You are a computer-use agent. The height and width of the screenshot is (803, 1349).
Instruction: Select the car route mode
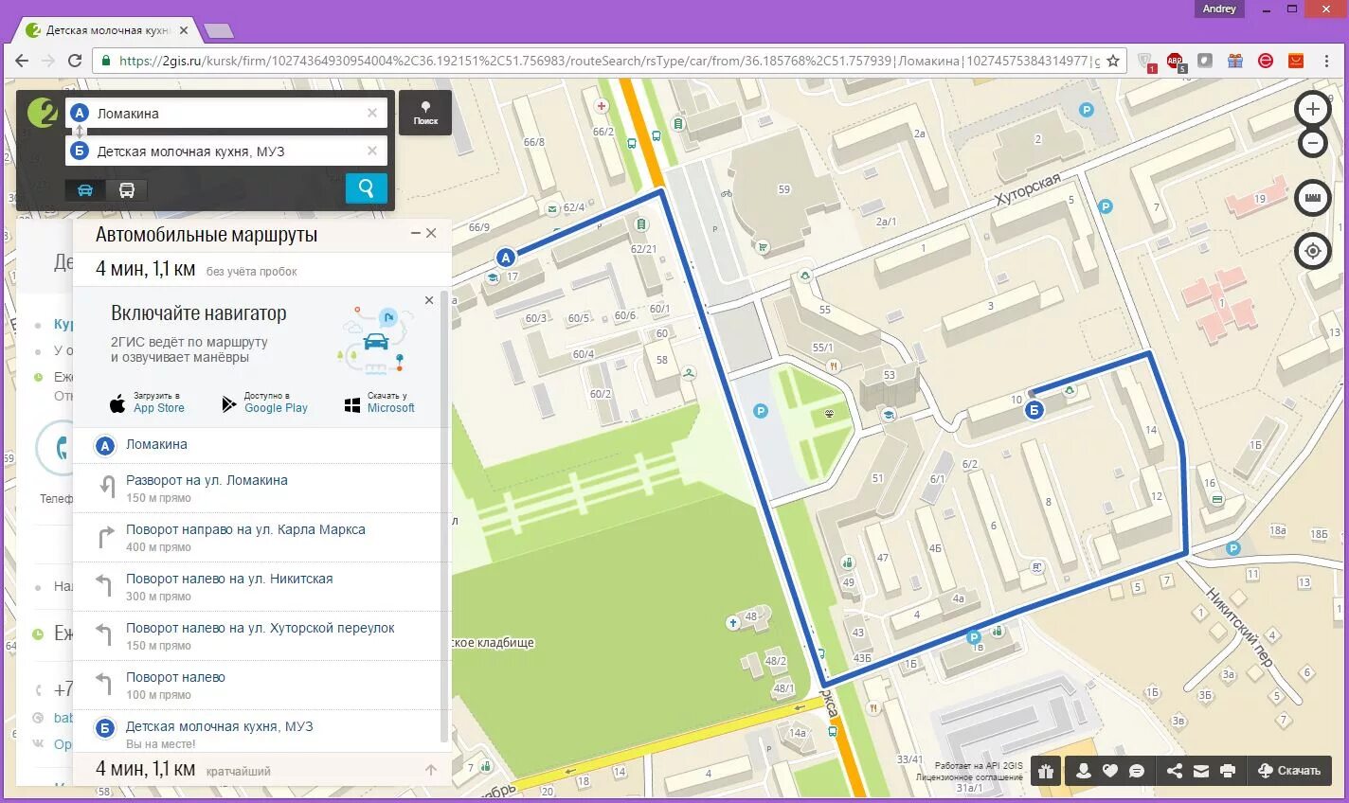85,190
